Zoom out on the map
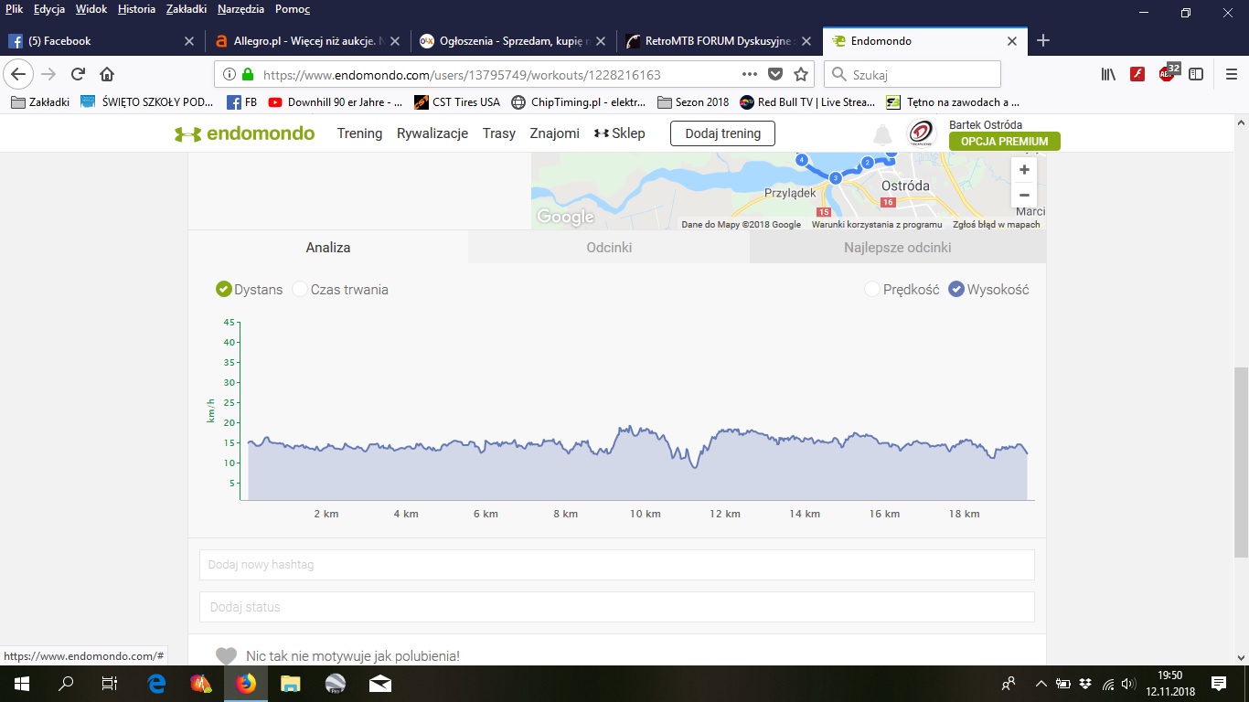Image resolution: width=1249 pixels, height=702 pixels. click(1024, 195)
